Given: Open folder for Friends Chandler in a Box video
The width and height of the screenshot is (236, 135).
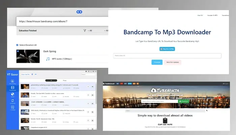Looking at the screenshot, I should 92,95.
